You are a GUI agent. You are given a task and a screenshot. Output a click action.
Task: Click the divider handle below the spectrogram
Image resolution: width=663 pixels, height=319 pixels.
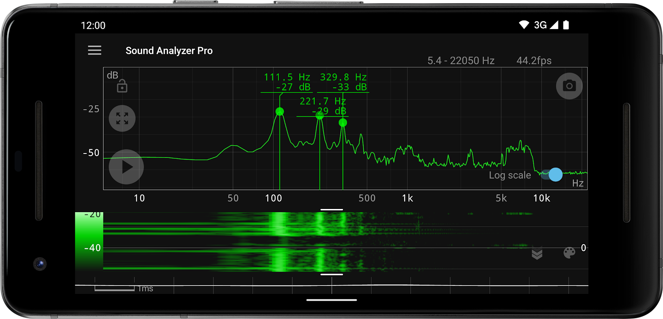coord(331,274)
